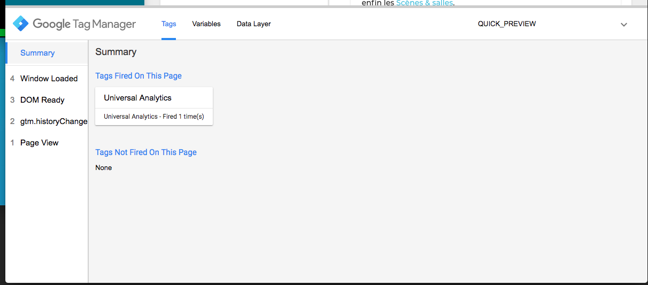
Task: Select the Window Loaded event
Action: point(49,79)
